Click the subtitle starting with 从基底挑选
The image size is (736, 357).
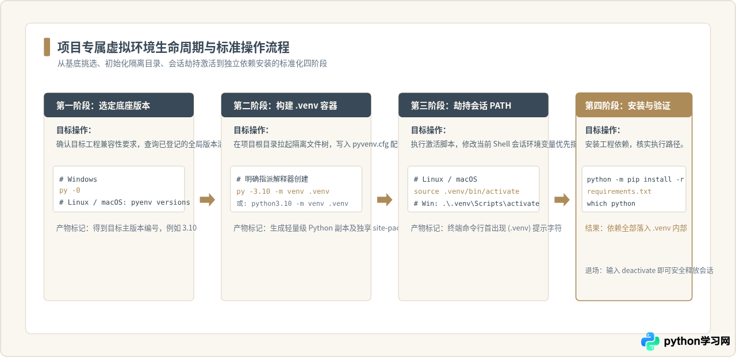point(192,63)
